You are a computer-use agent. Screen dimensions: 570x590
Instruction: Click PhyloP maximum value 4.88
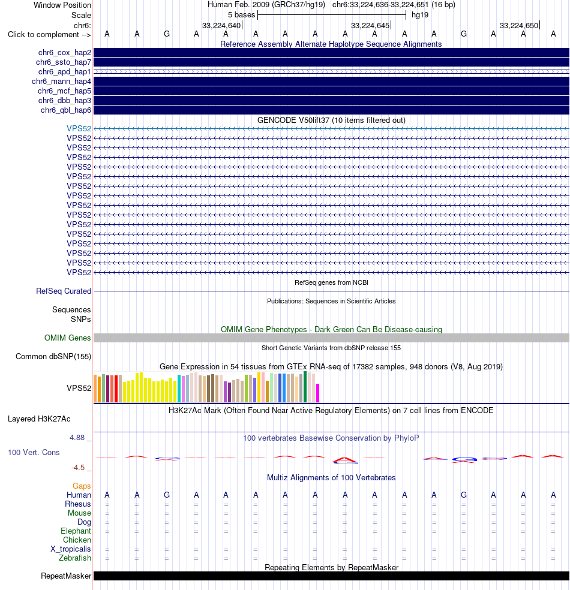[77, 437]
